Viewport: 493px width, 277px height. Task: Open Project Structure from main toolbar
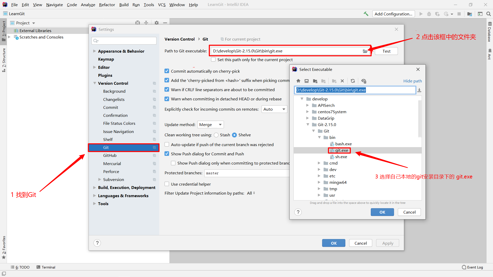(x=470, y=14)
